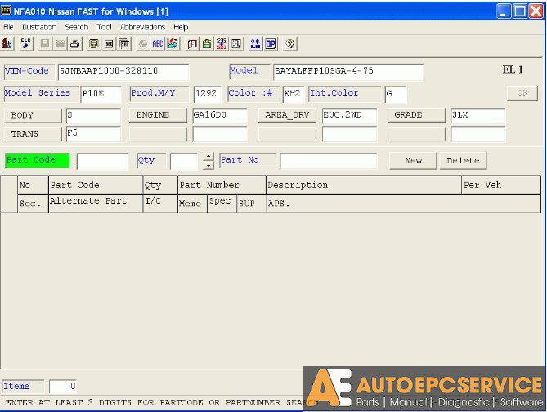The width and height of the screenshot is (547, 412).
Task: Click the Description column header
Action: [x=364, y=185]
